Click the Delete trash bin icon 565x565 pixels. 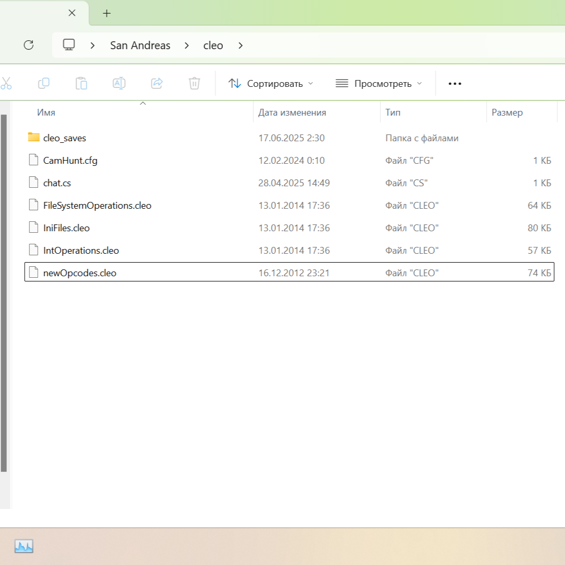194,83
